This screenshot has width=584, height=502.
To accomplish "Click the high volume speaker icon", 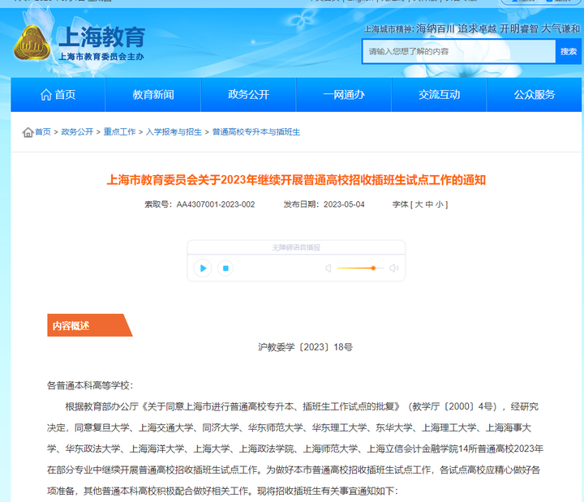I will coord(393,268).
